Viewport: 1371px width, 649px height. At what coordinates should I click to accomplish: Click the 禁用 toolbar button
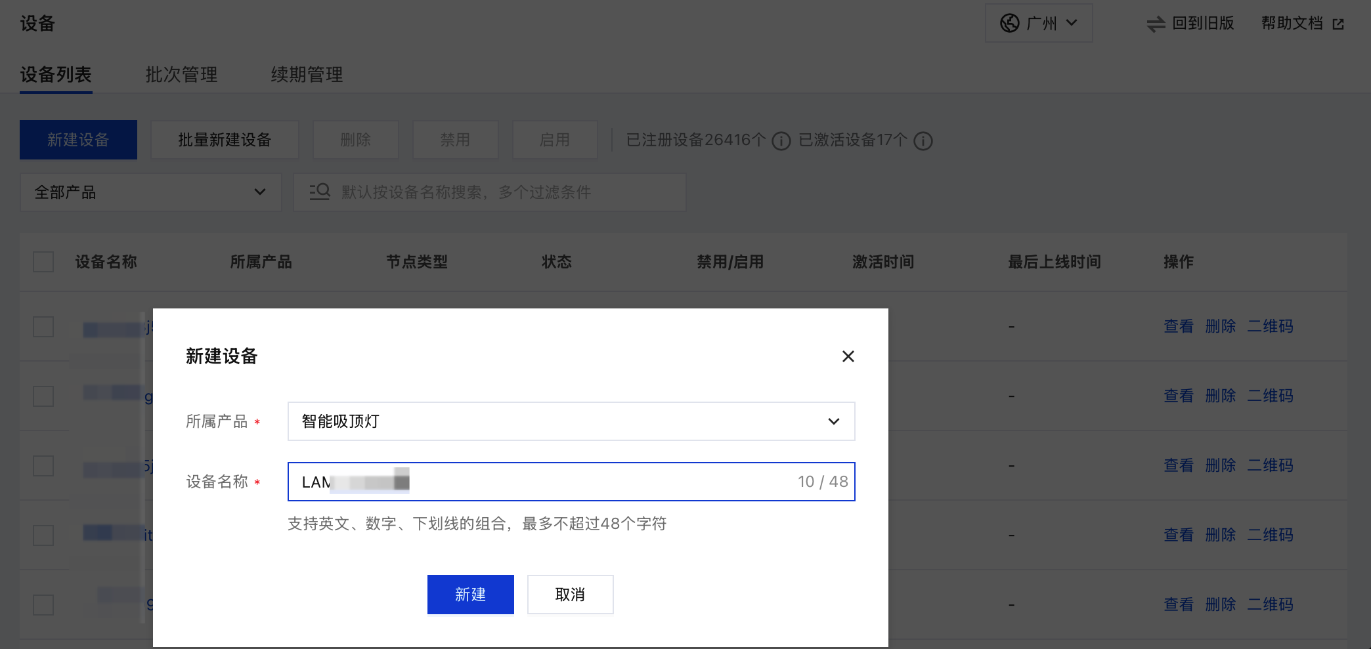pos(455,140)
